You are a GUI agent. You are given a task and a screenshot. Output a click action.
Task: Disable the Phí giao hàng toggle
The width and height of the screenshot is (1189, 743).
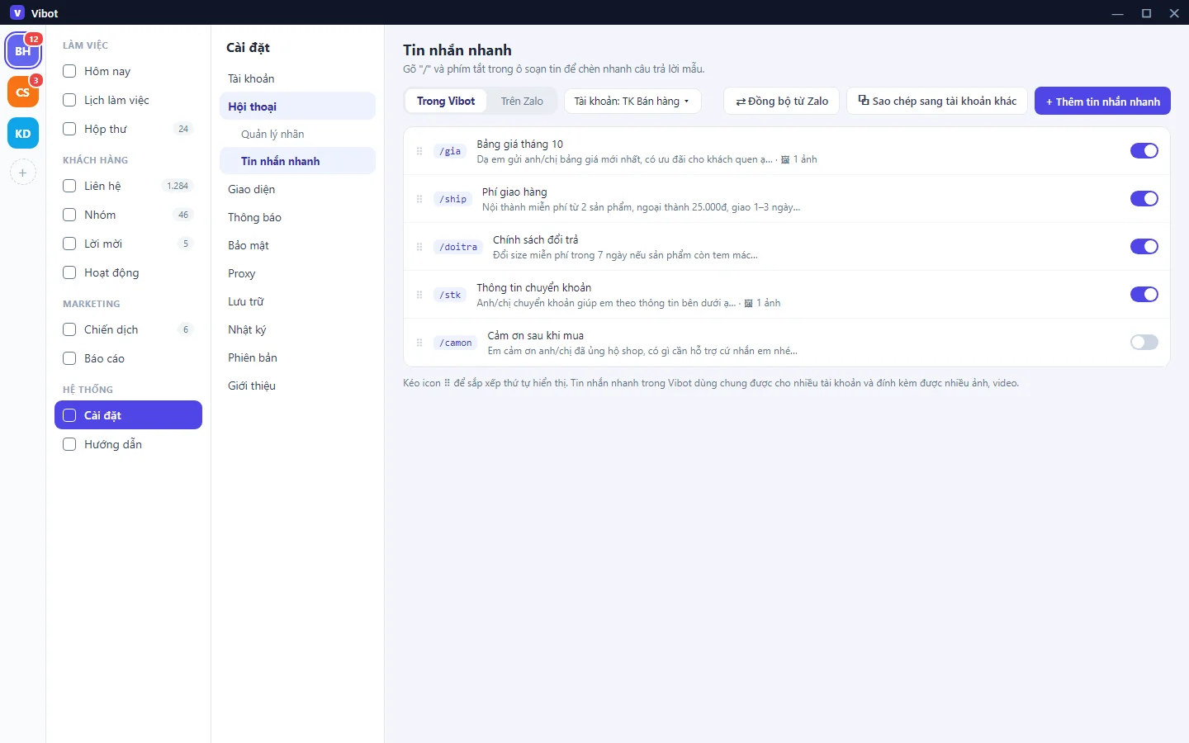point(1144,199)
